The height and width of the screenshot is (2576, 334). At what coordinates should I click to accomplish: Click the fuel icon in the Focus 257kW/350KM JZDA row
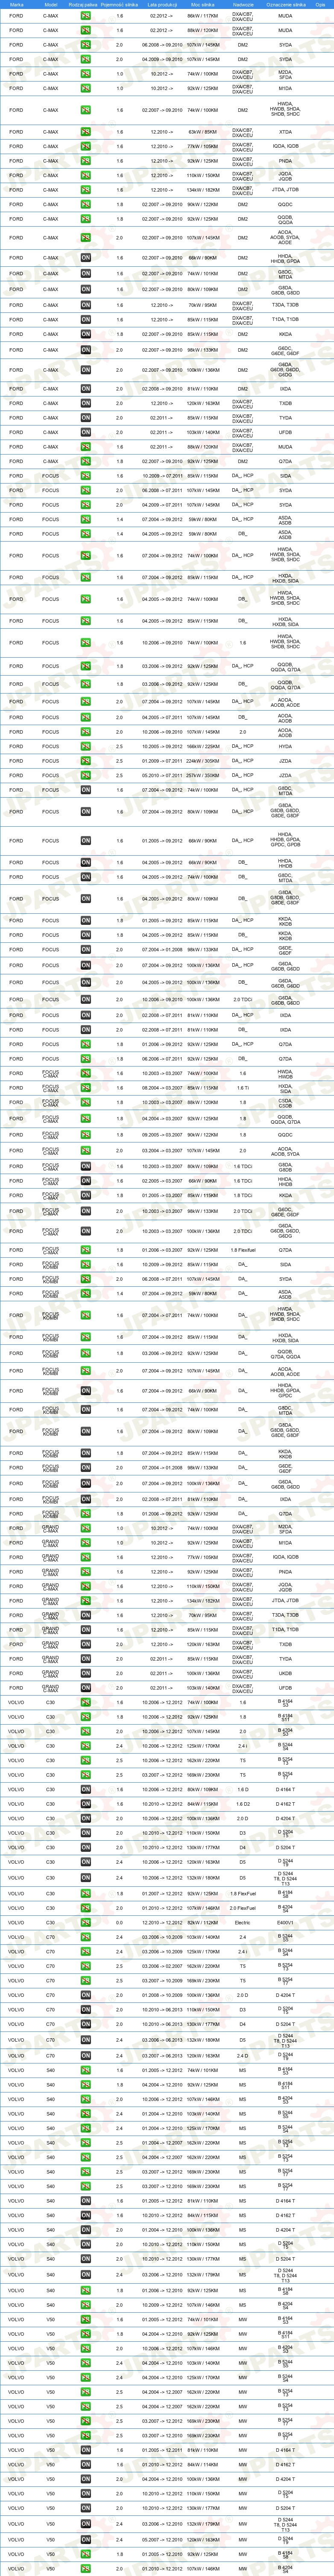(86, 775)
